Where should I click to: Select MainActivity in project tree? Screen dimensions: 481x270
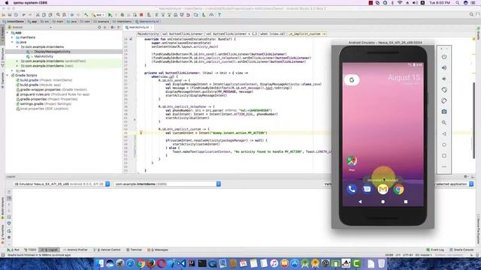click(x=44, y=56)
